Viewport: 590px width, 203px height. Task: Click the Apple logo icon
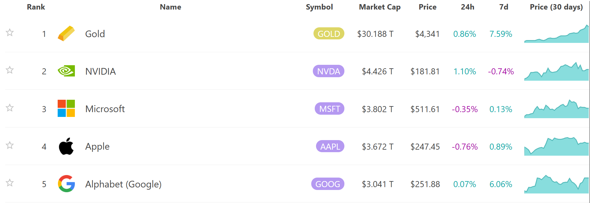tap(66, 146)
